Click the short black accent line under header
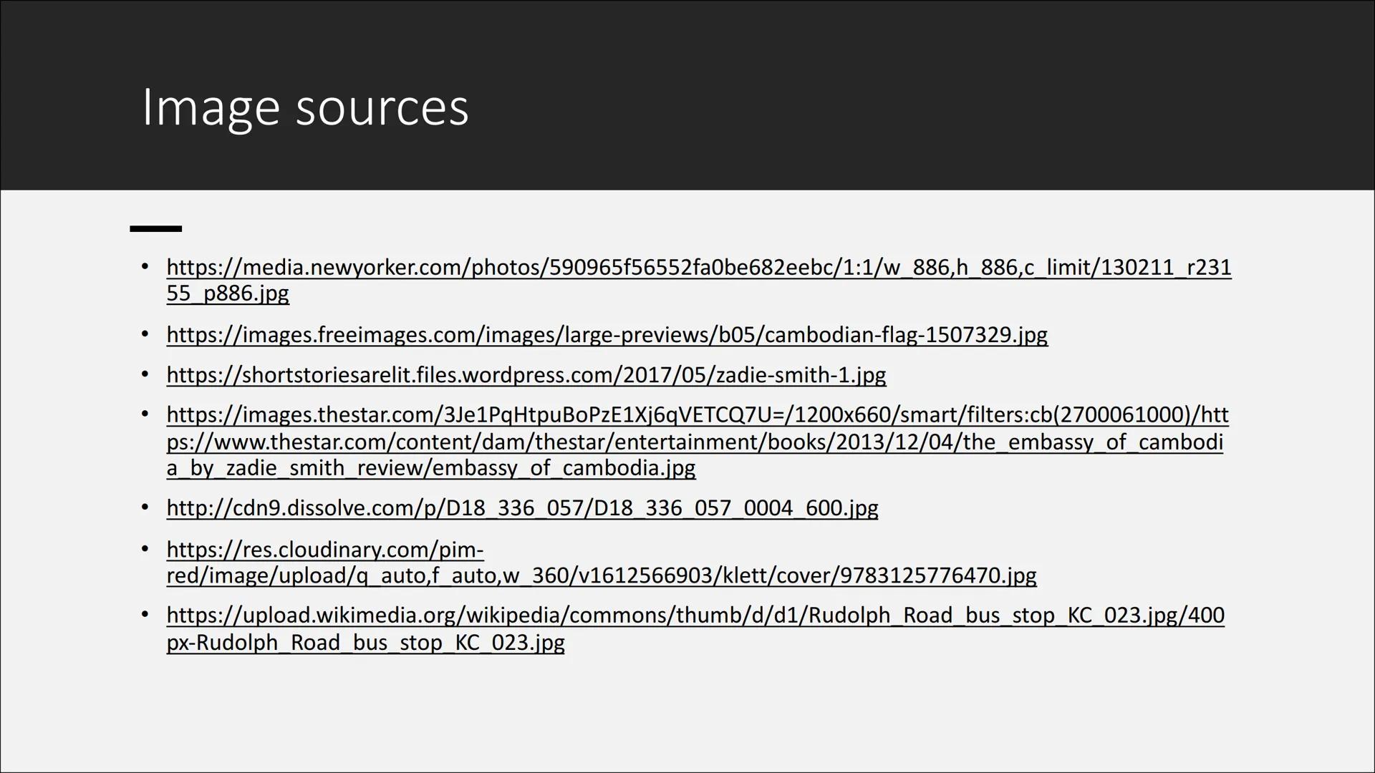Viewport: 1375px width, 773px height. coord(155,229)
